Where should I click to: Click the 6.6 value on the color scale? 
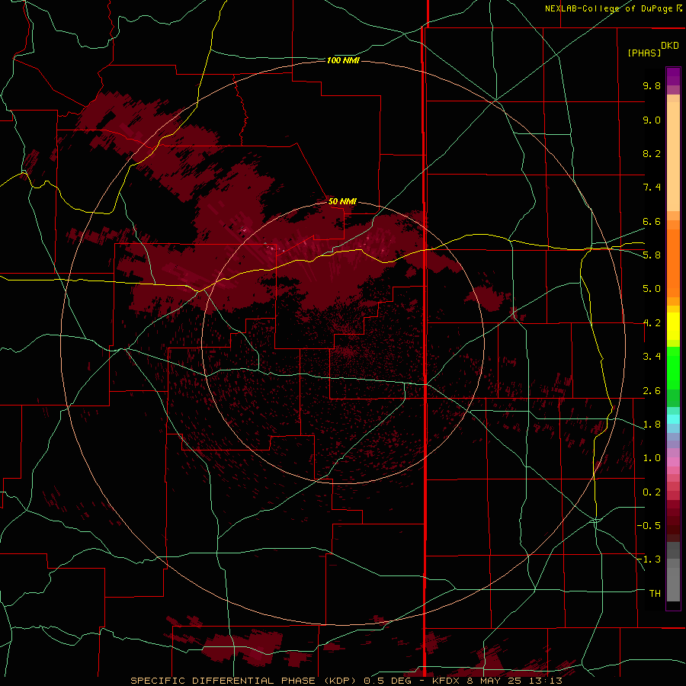pyautogui.click(x=652, y=221)
